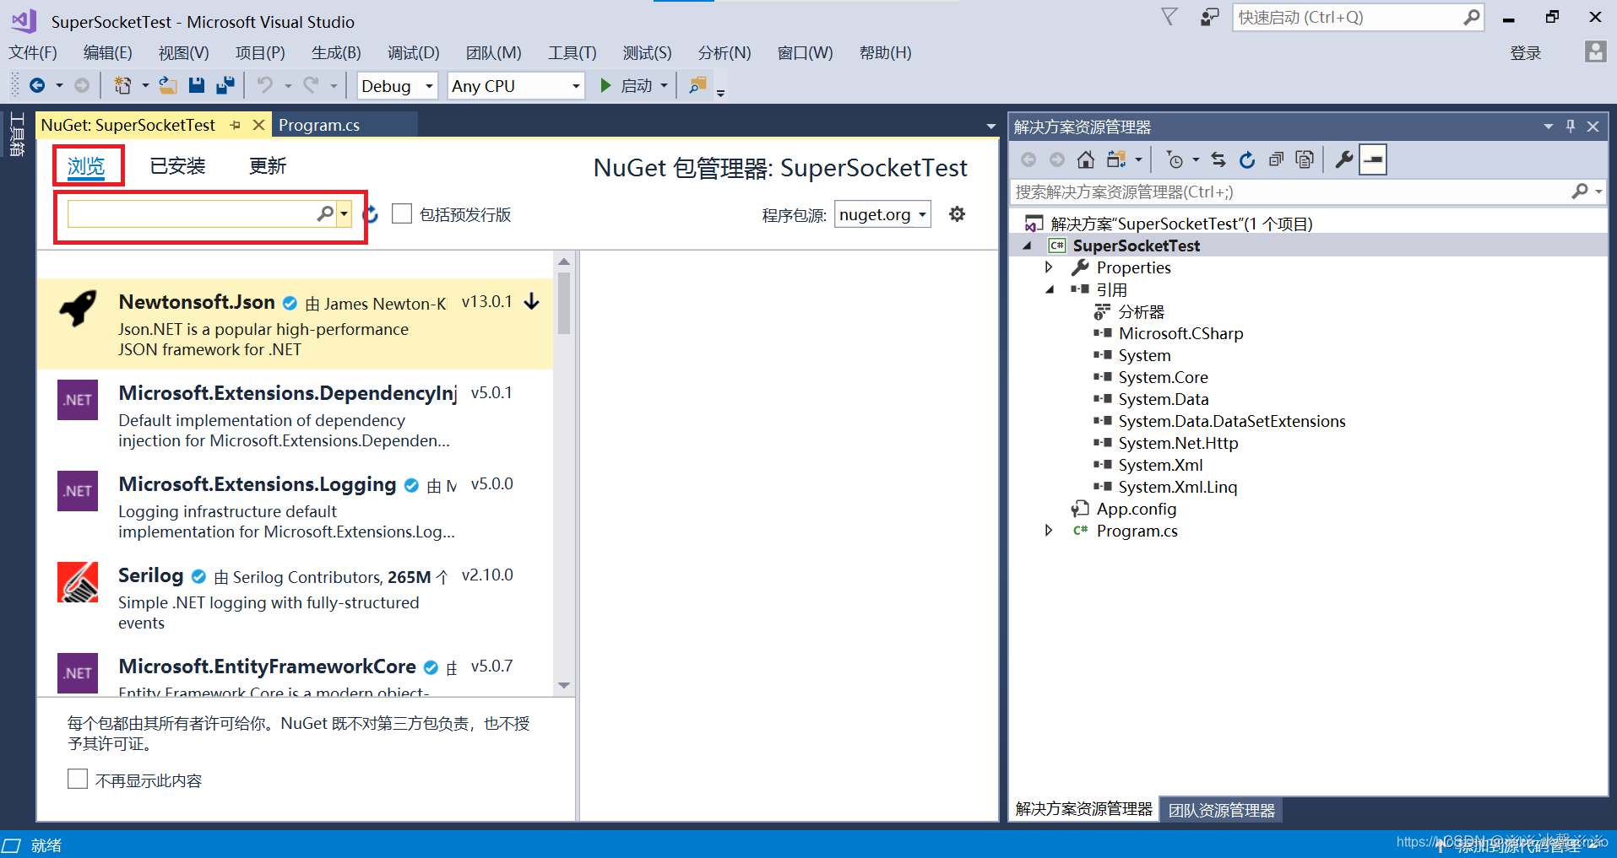Image resolution: width=1617 pixels, height=858 pixels.
Task: Download Newtonsoft.Json with the arrow button
Action: click(531, 301)
